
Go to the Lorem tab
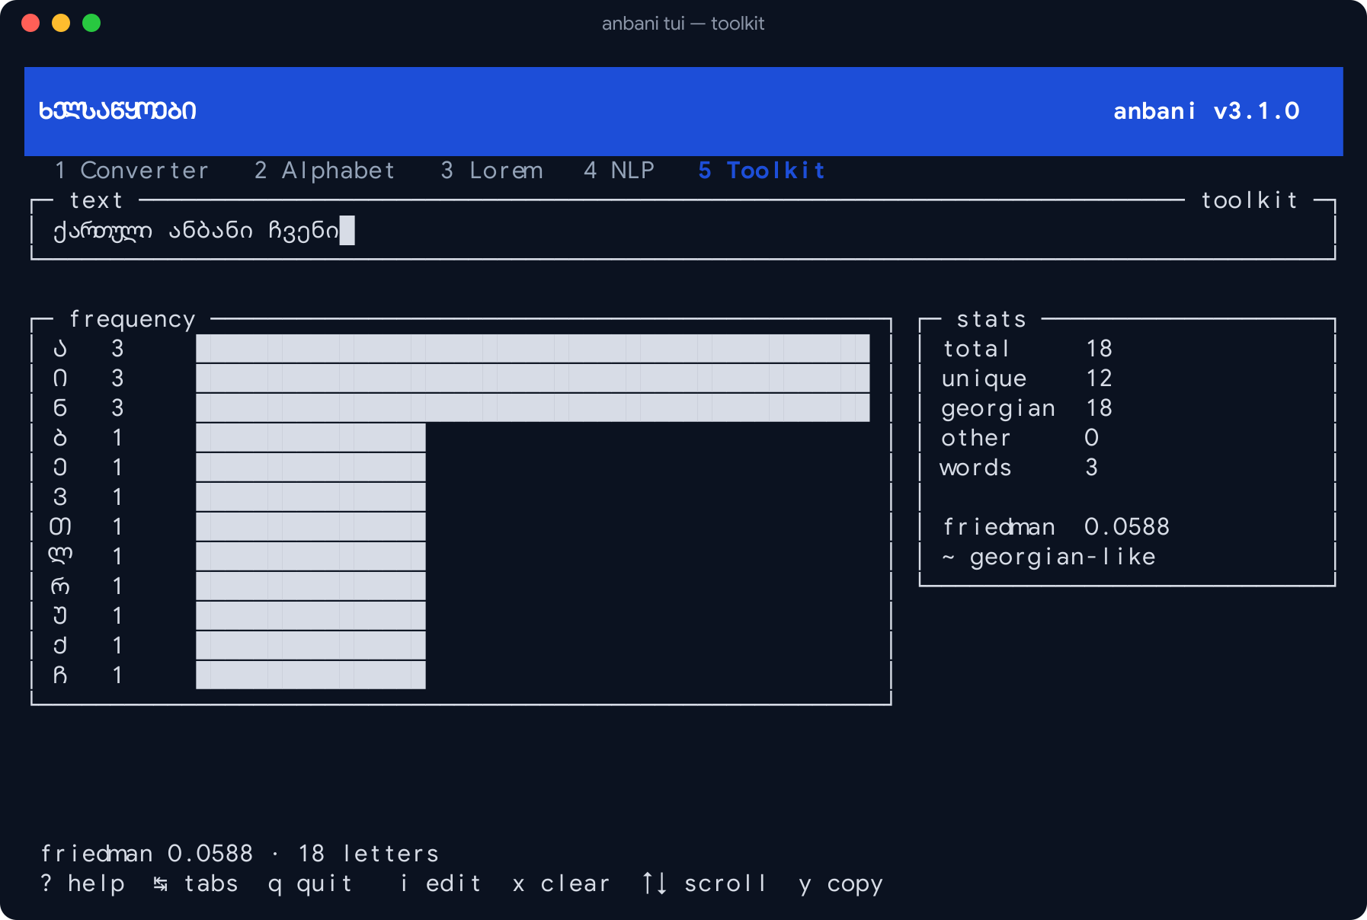pos(491,171)
